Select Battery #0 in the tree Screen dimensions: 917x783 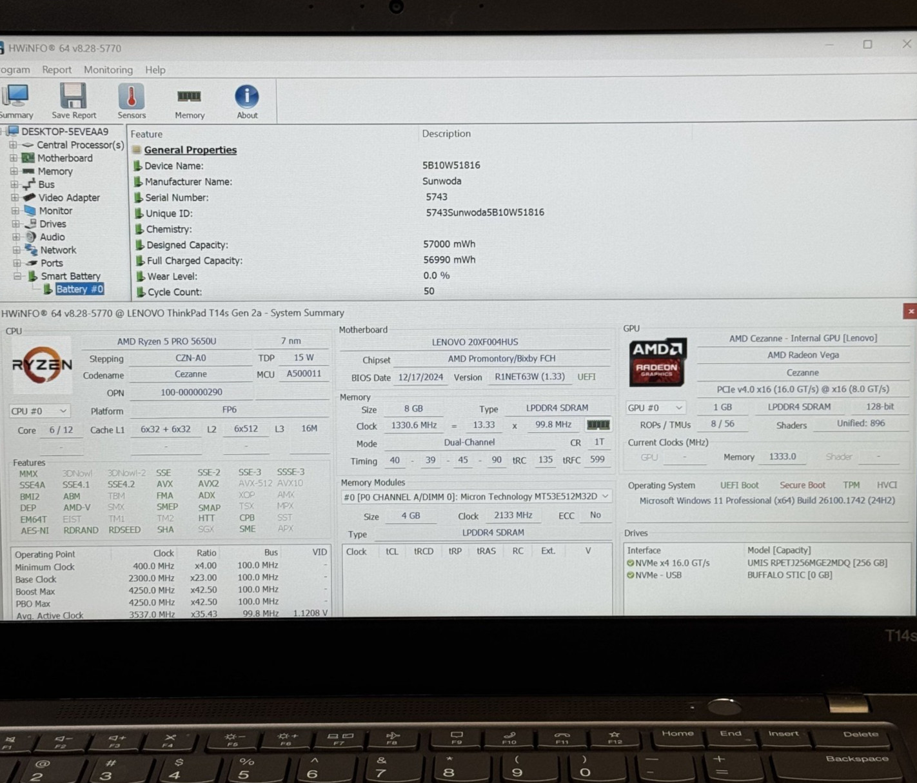coord(79,289)
